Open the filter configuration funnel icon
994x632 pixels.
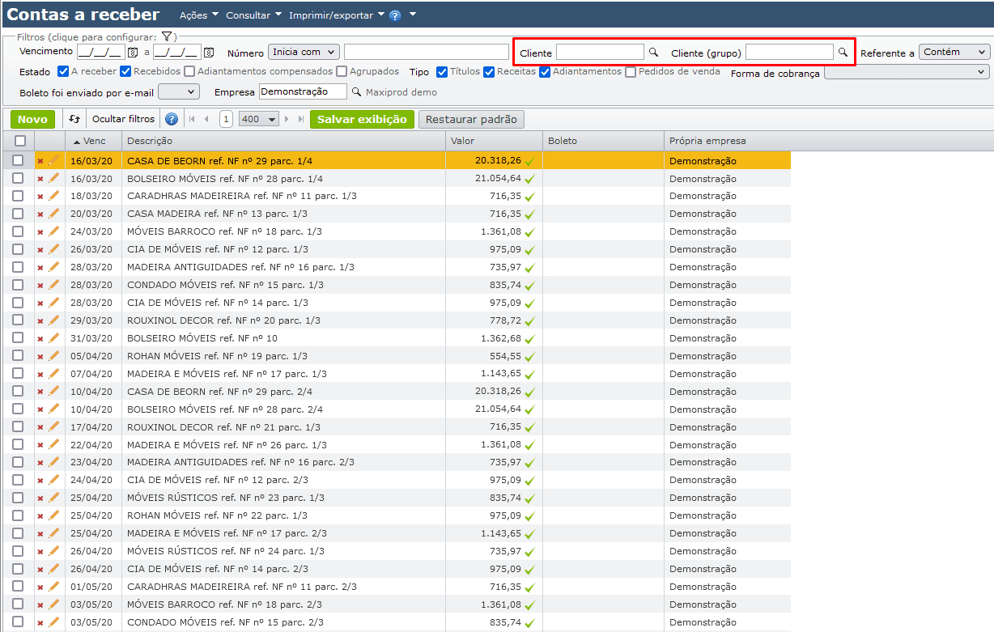pos(167,36)
